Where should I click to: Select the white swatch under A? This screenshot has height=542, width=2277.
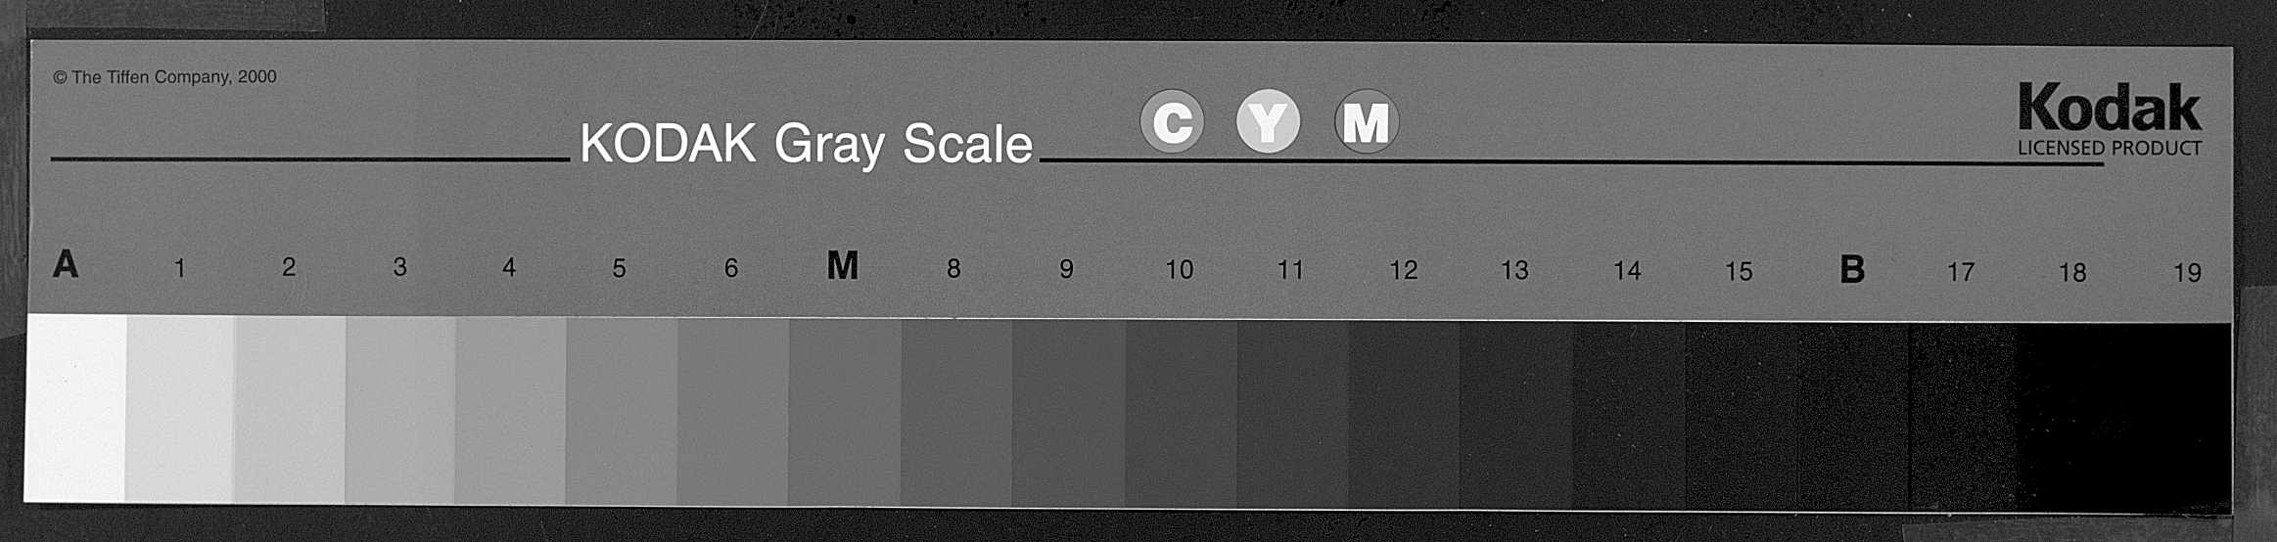75,408
